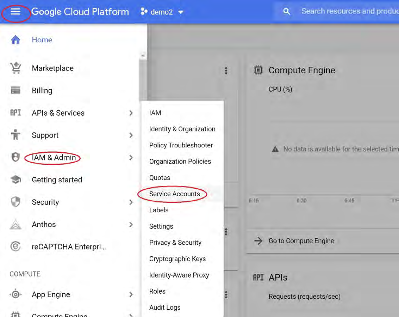Click APIs & Services menu label
This screenshot has width=399, height=317.
click(x=58, y=113)
